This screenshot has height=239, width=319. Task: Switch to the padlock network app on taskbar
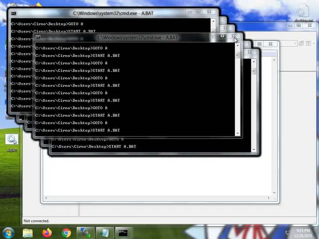tap(85, 233)
